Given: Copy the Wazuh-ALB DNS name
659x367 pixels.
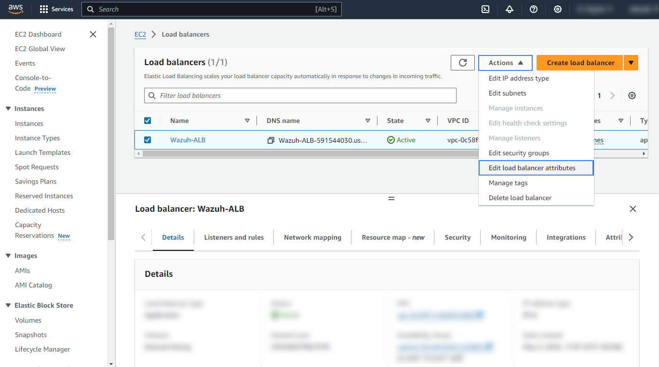Looking at the screenshot, I should pos(271,140).
